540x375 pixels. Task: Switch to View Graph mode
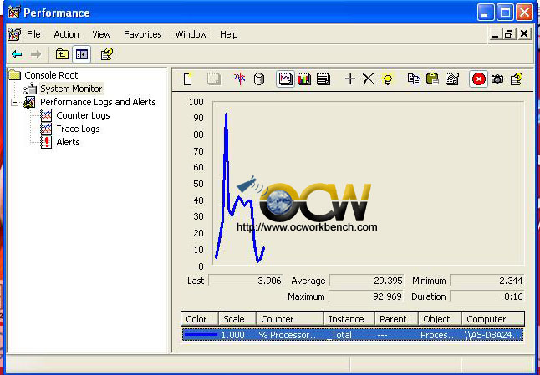click(x=286, y=79)
